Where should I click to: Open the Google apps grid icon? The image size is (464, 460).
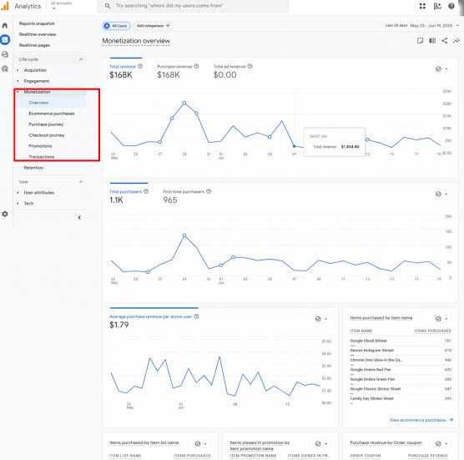pyautogui.click(x=422, y=6)
